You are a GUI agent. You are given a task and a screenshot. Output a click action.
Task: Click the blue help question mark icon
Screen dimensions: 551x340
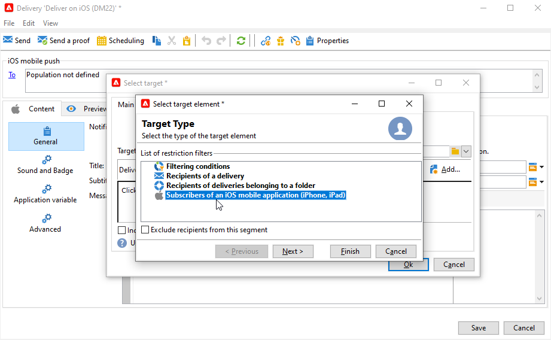coord(122,243)
